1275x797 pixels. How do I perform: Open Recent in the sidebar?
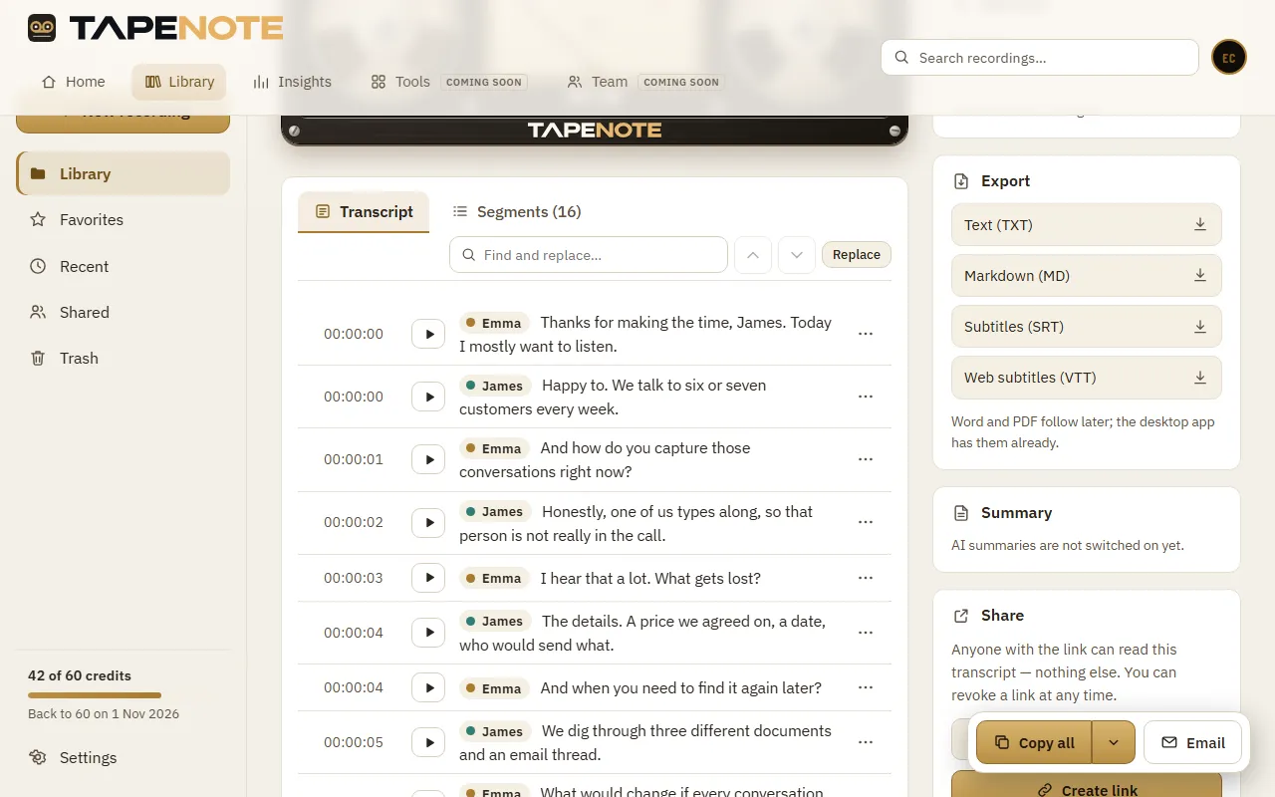[124, 266]
